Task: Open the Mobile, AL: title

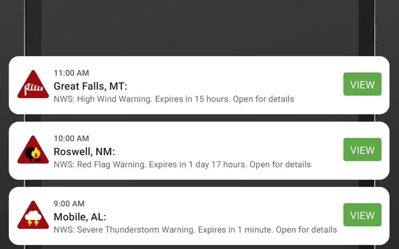Action: tap(80, 217)
